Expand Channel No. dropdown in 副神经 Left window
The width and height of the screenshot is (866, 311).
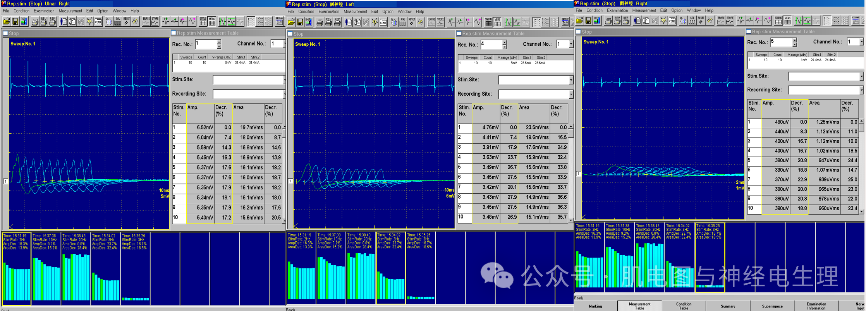[x=570, y=44]
